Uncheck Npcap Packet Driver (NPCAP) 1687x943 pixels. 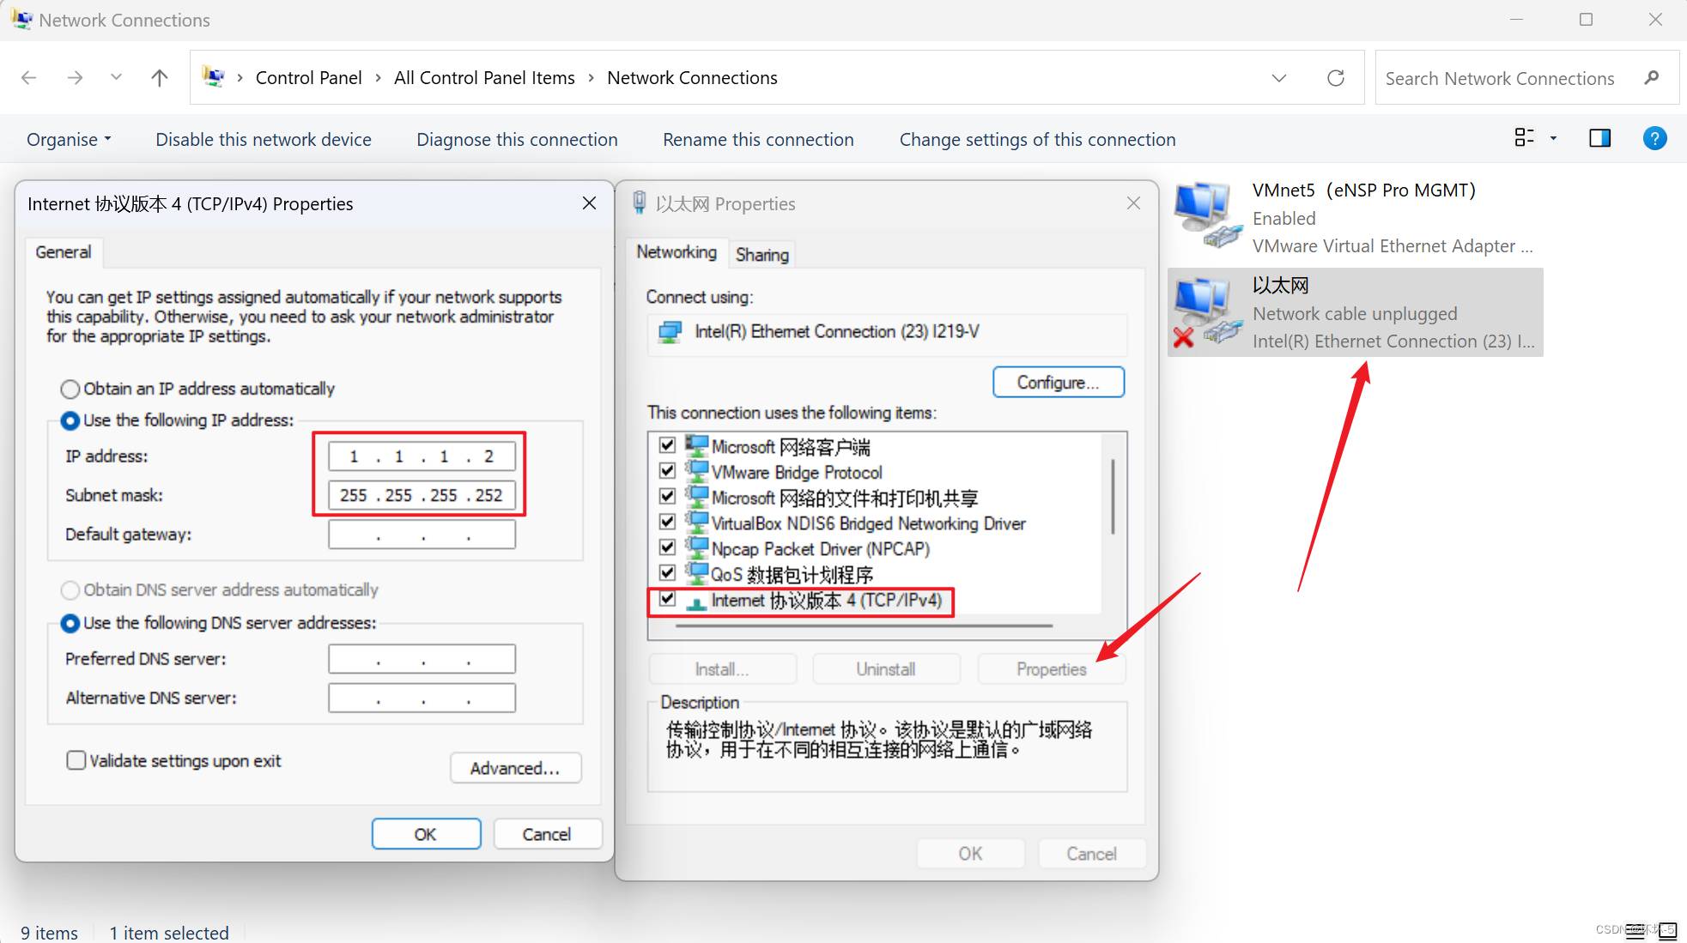point(667,547)
